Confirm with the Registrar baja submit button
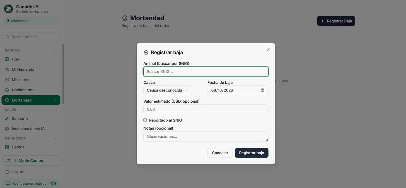406x188 pixels. [252, 153]
